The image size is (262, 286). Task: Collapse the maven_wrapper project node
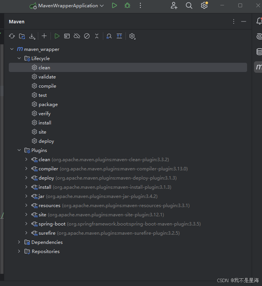pyautogui.click(x=12, y=49)
